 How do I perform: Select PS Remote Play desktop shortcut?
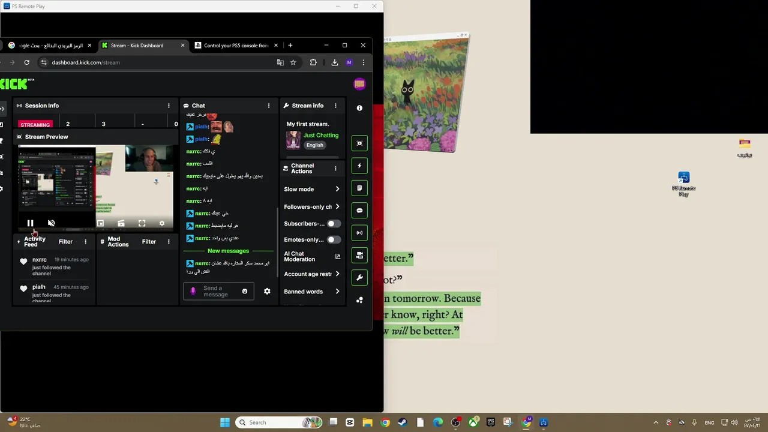click(x=683, y=184)
